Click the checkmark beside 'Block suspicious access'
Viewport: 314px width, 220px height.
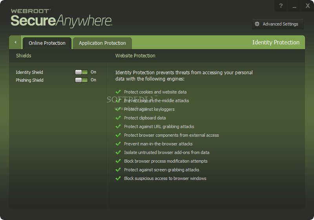(x=118, y=178)
